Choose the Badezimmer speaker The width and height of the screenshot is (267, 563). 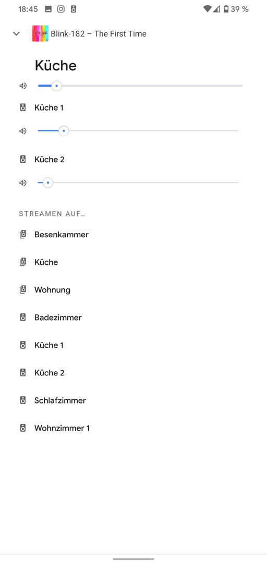pos(133,317)
